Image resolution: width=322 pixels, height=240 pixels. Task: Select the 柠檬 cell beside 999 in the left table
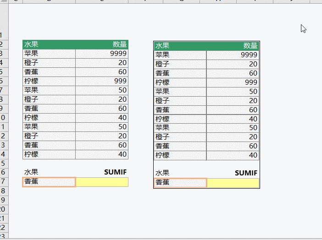click(x=49, y=81)
